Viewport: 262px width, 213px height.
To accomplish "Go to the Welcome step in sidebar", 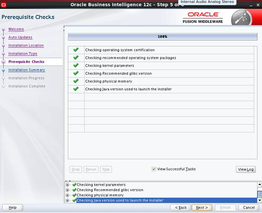I will (16, 29).
